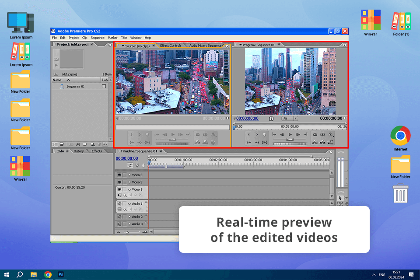The image size is (420, 280).
Task: Switch Project panel to List view
Action: pyautogui.click(x=55, y=144)
